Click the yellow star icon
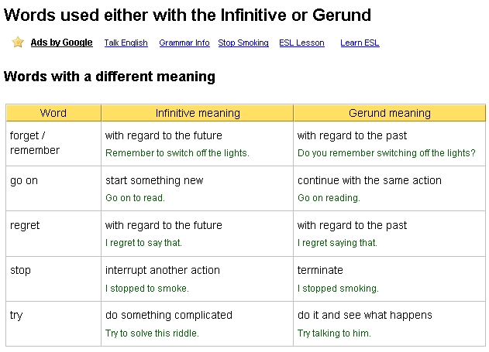 click(18, 42)
